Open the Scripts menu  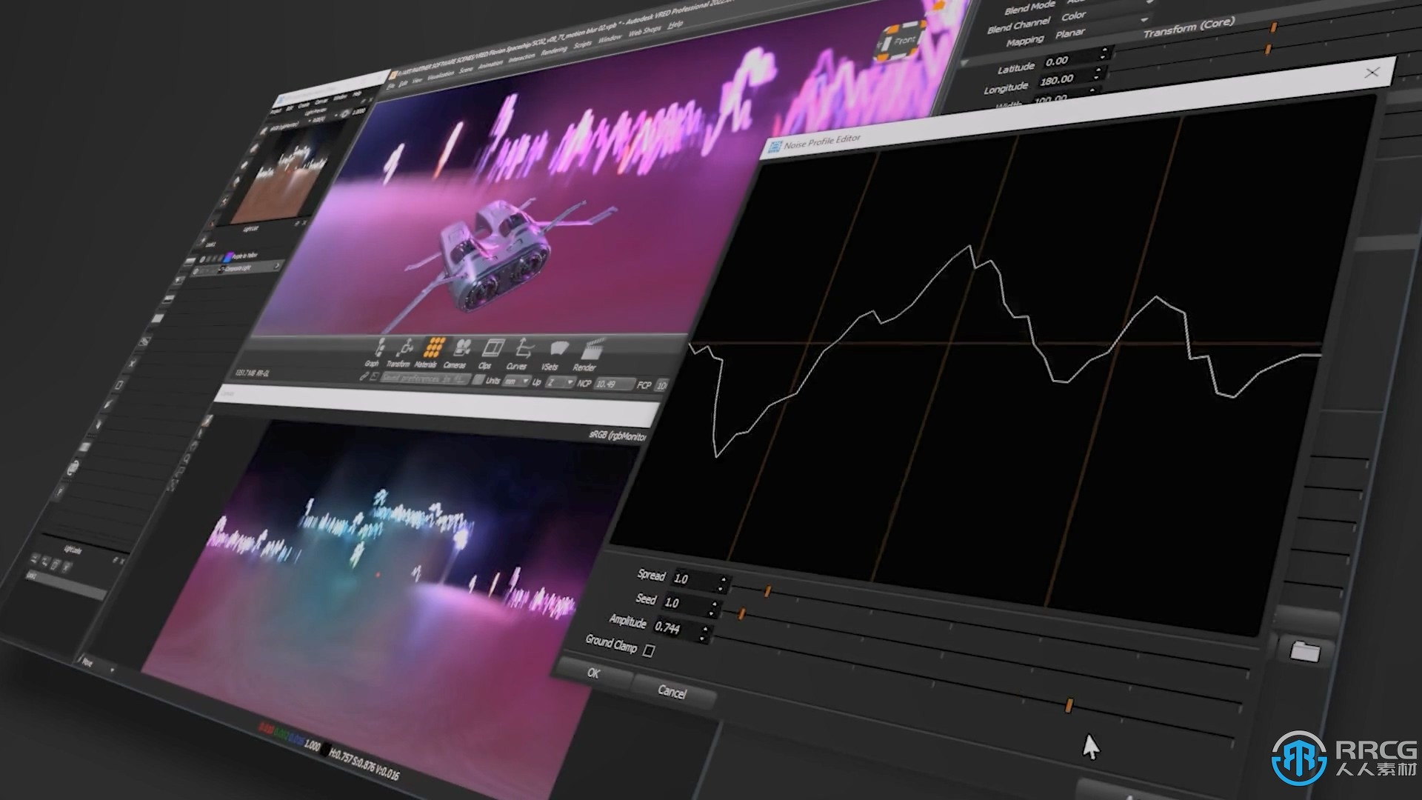point(583,43)
